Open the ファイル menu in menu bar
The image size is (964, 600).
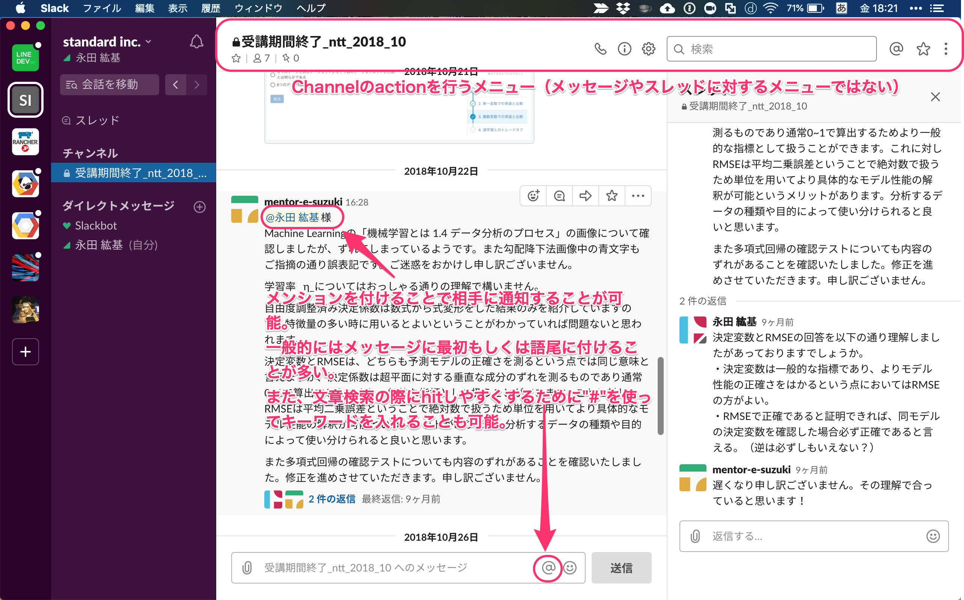102,8
